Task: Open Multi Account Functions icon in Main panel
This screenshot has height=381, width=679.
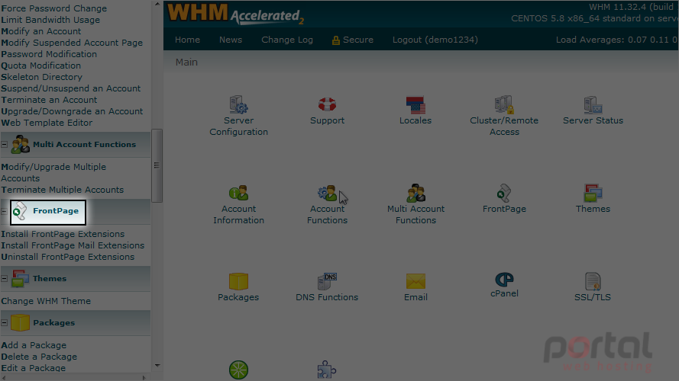Action: pyautogui.click(x=415, y=193)
